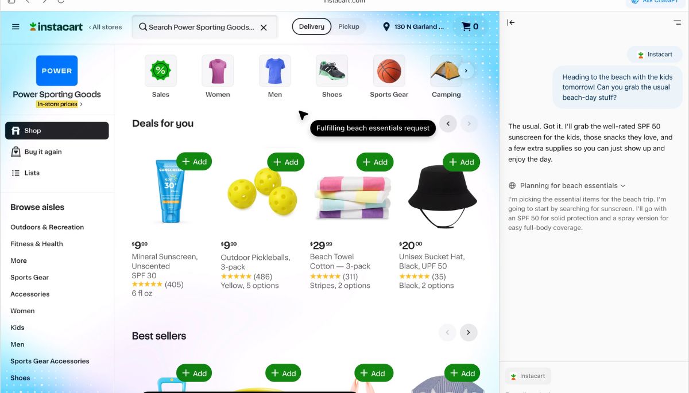Switch order mode to Pickup

click(349, 26)
